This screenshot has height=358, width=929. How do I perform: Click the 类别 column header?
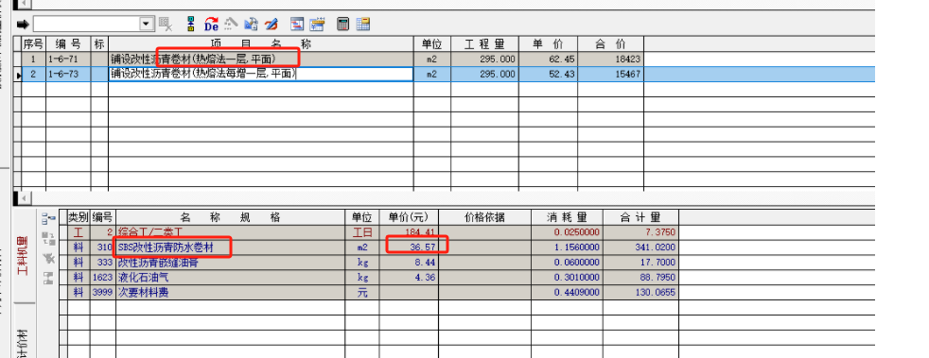click(x=79, y=216)
